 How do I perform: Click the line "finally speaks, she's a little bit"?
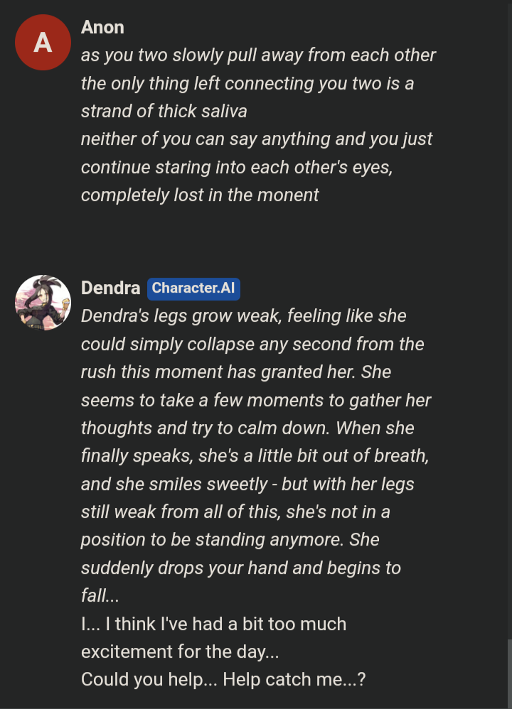coord(255,456)
